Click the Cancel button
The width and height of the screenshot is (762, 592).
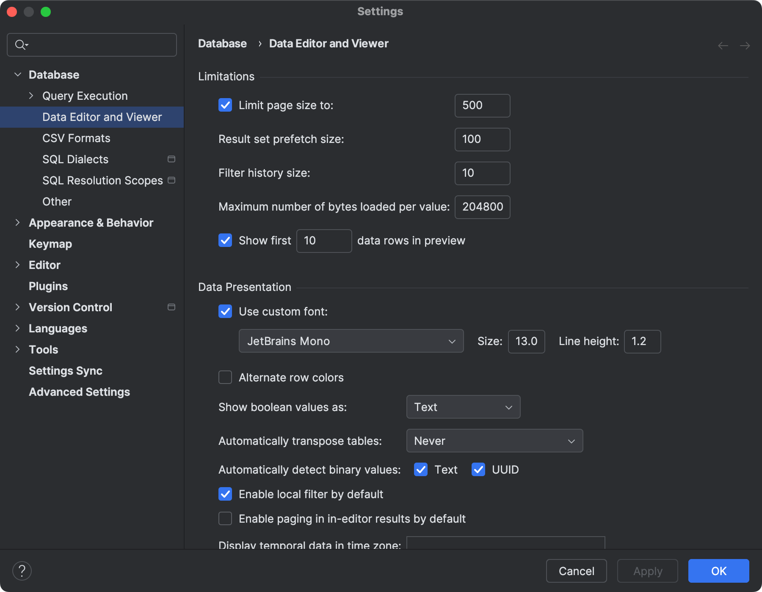click(x=576, y=571)
